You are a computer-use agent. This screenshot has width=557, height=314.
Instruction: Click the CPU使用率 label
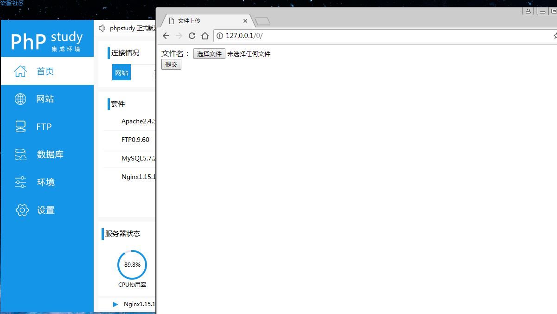click(x=132, y=285)
